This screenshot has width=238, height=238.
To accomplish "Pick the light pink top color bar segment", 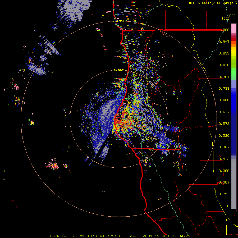I will coord(234,28).
